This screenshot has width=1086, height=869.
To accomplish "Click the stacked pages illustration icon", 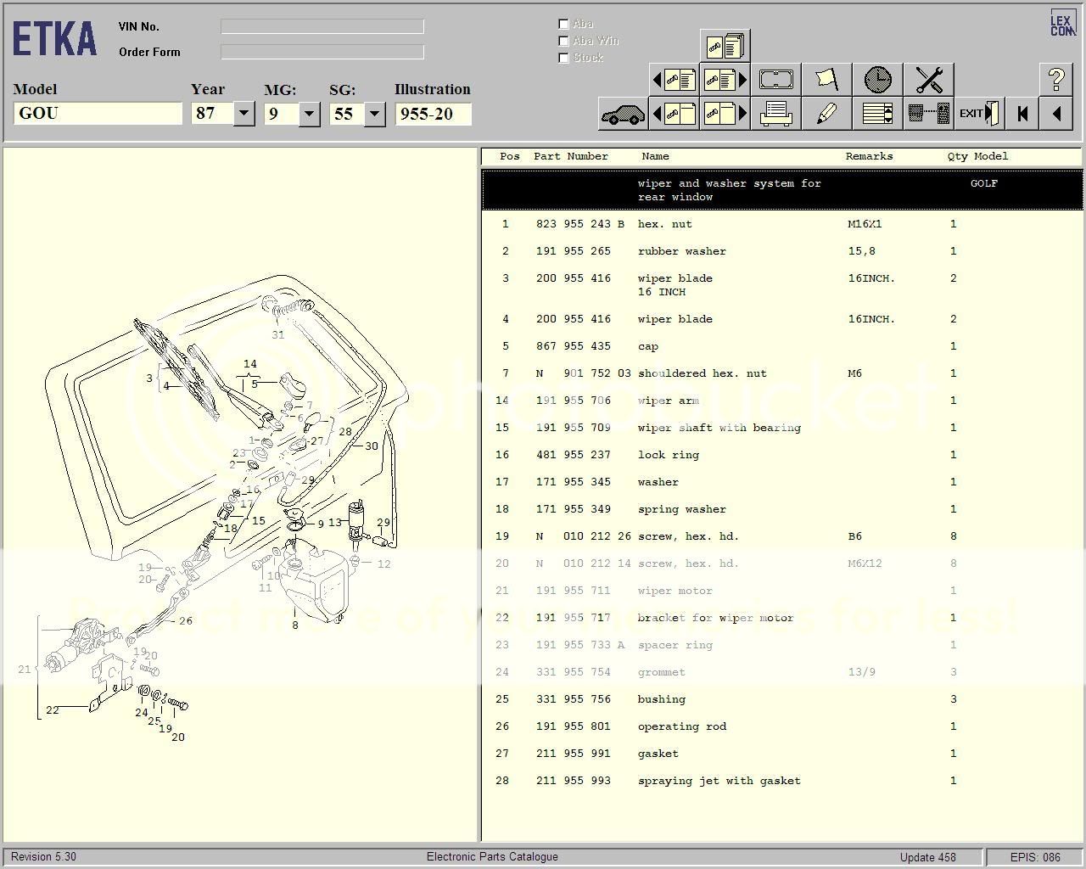I will click(x=725, y=47).
